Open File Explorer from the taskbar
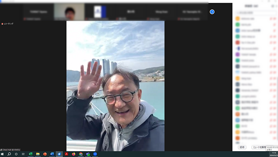Screen dimensions: 278x157 [x=38, y=154]
